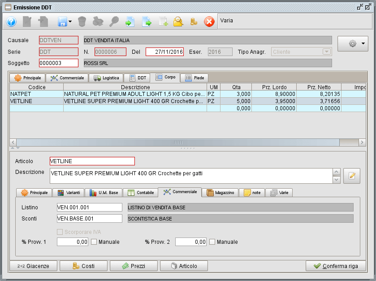Click the grid horizontal scrollbar thumb
The image size is (376, 281).
(178, 143)
